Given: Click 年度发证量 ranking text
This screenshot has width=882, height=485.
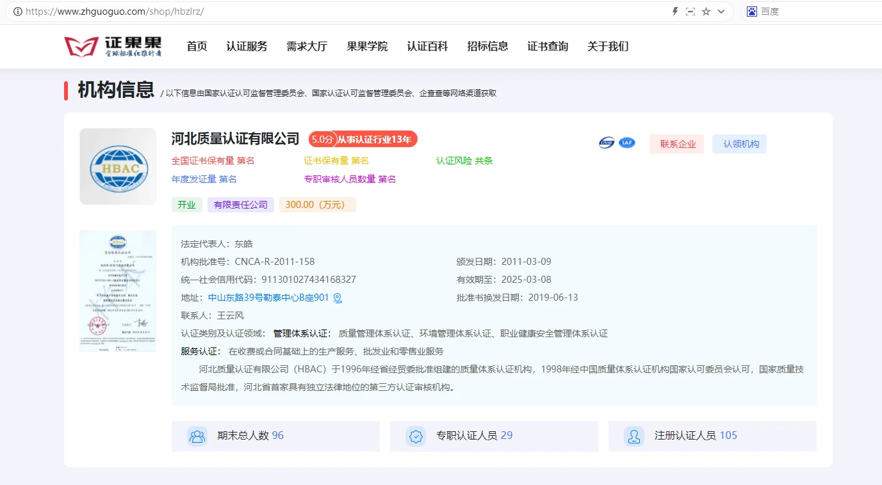Looking at the screenshot, I should [204, 179].
